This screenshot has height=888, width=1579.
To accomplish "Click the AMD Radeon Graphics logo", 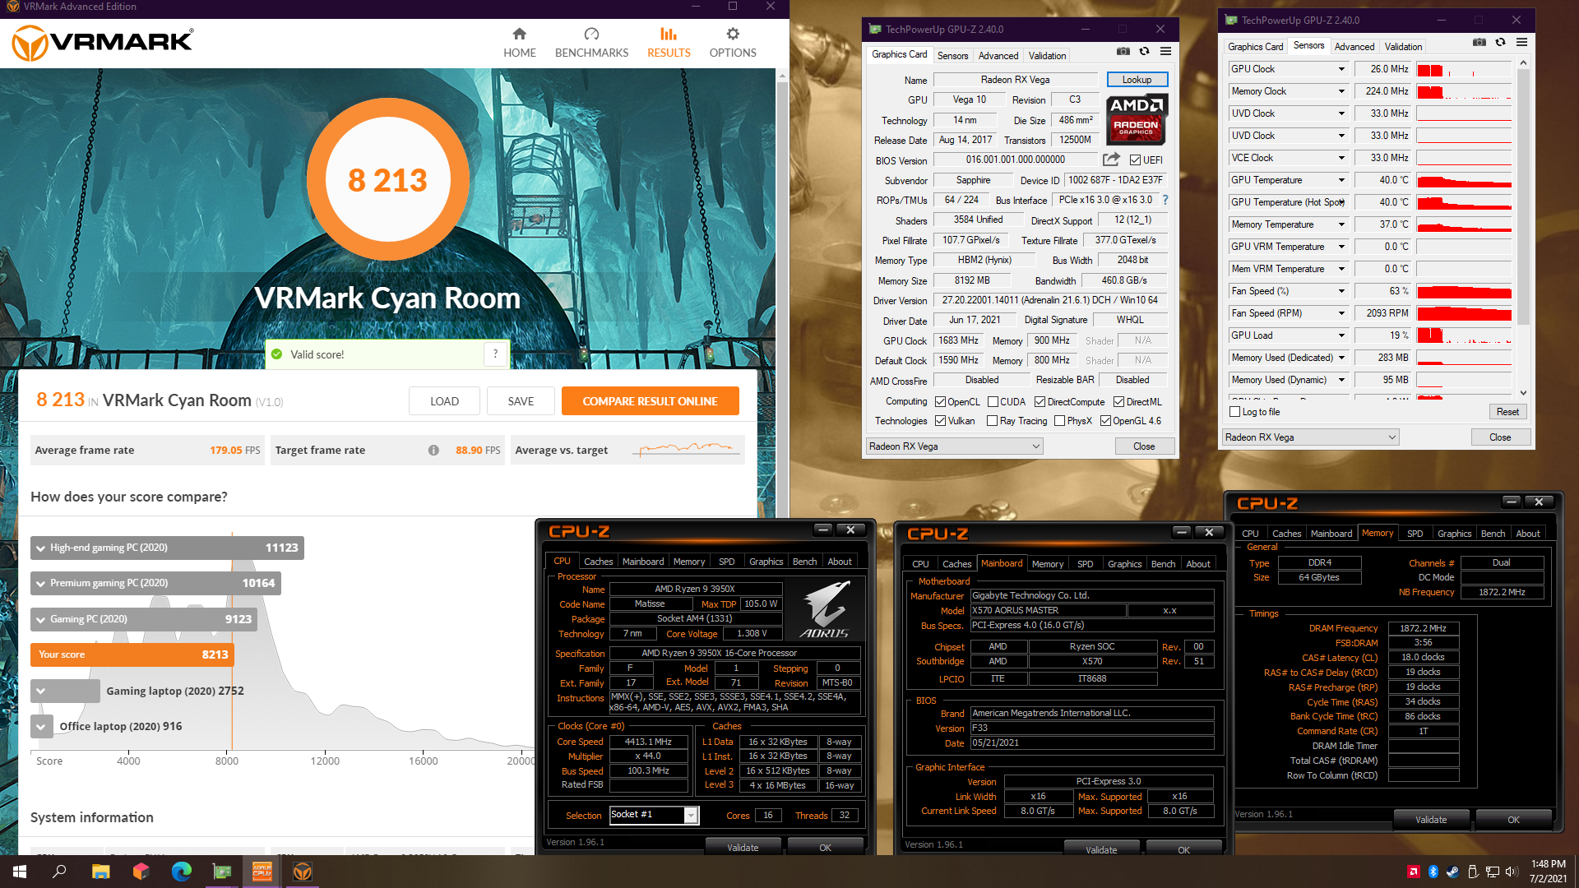I will 1137,120.
